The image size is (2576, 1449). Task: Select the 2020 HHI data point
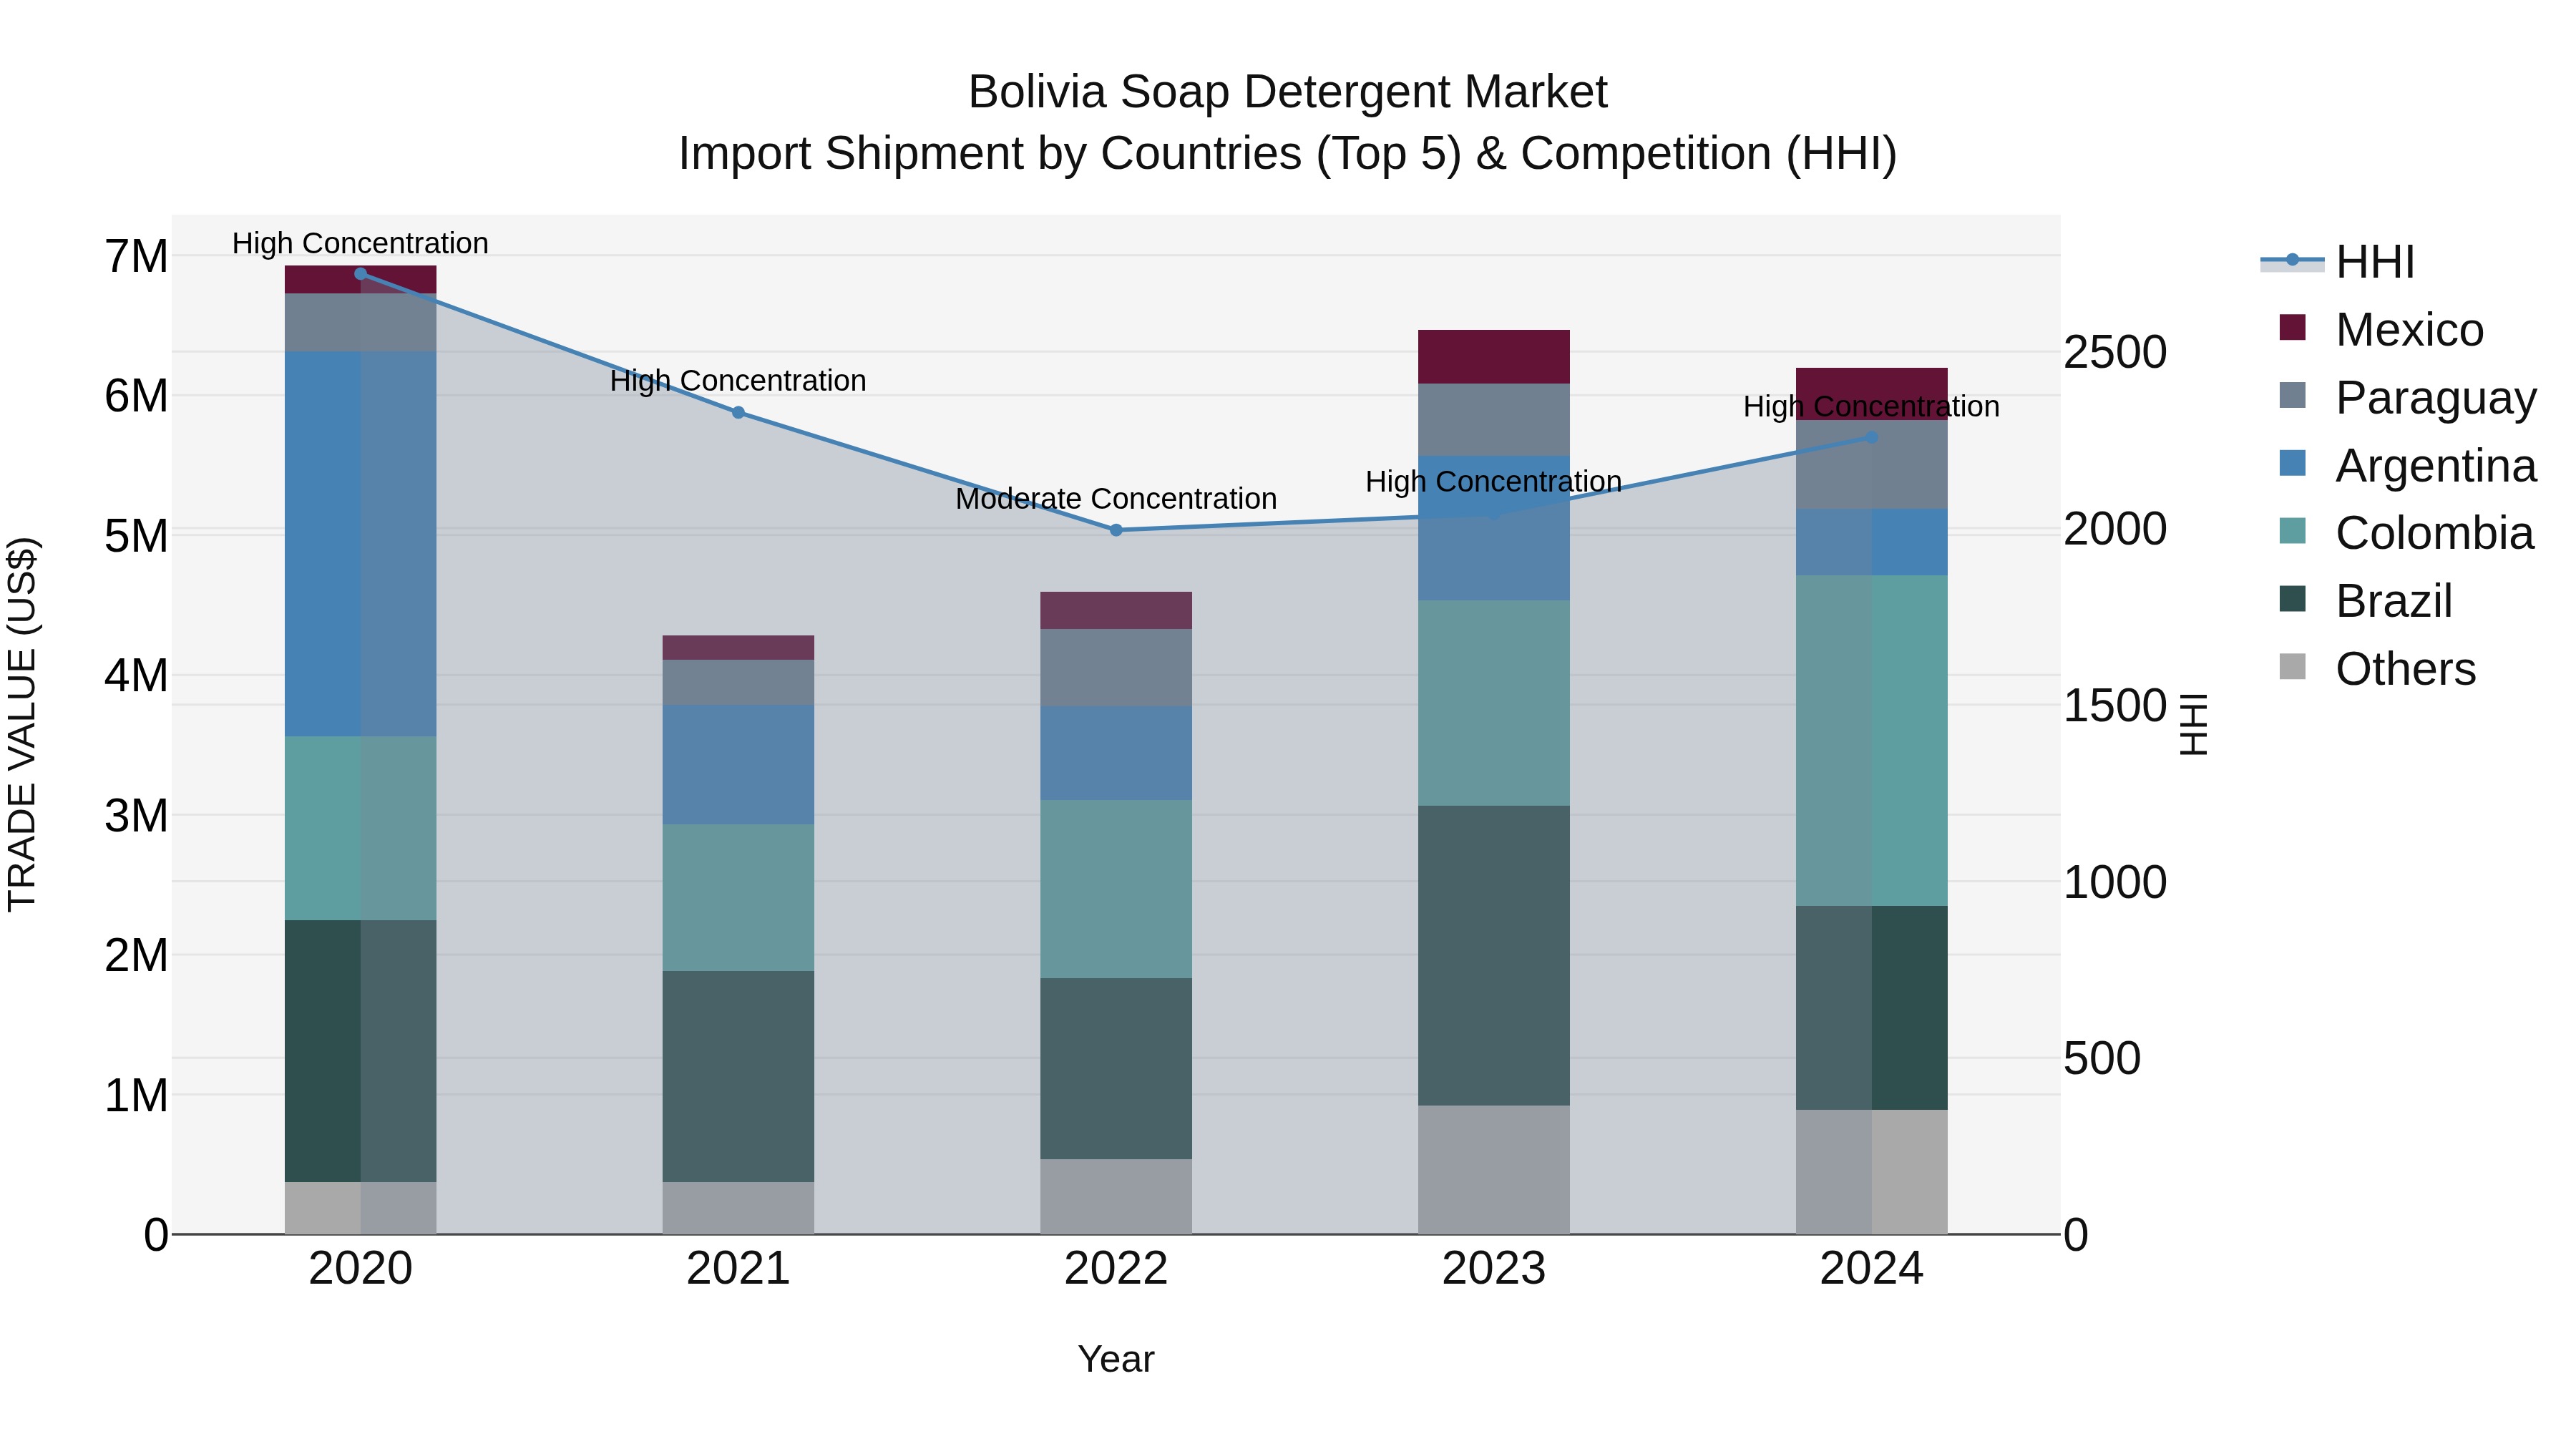click(x=361, y=274)
